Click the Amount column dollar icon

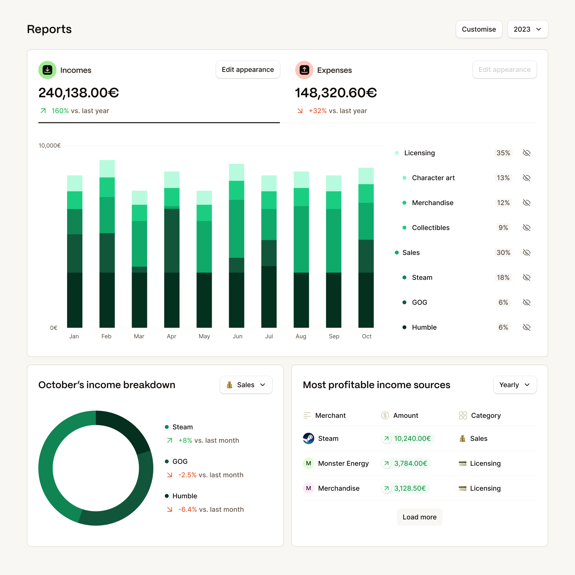[385, 415]
